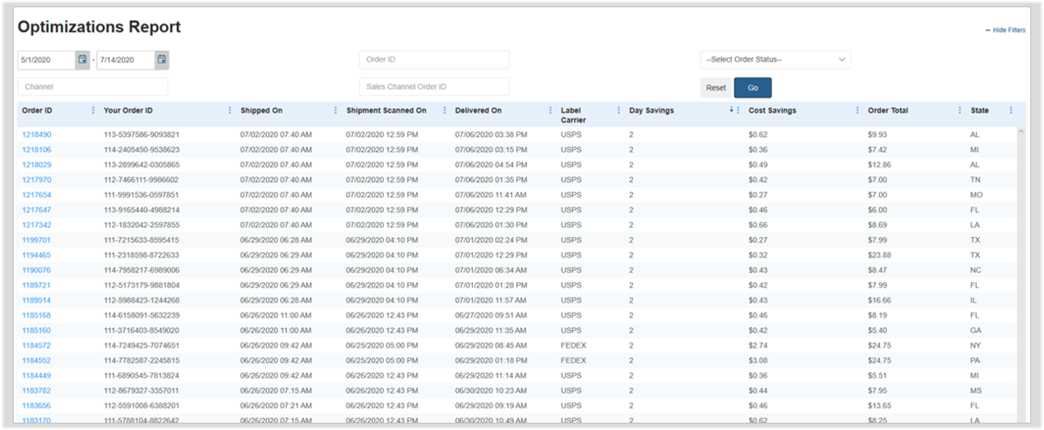The image size is (1044, 430).
Task: Open order 1190076 link
Action: click(36, 270)
